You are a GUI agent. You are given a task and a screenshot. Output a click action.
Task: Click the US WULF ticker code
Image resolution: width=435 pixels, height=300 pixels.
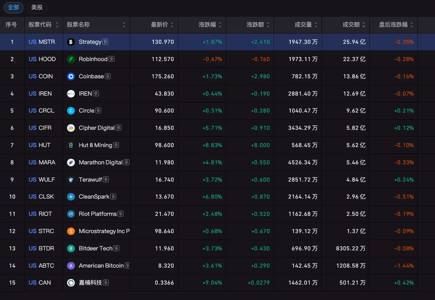[x=42, y=180]
